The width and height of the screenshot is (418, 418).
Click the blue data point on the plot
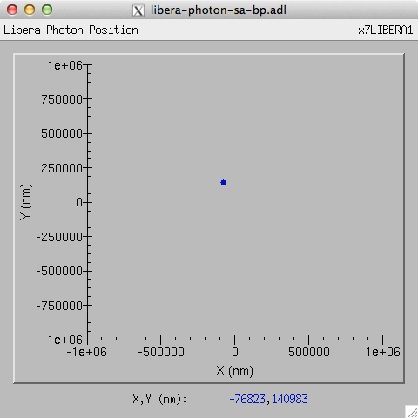coord(223,182)
